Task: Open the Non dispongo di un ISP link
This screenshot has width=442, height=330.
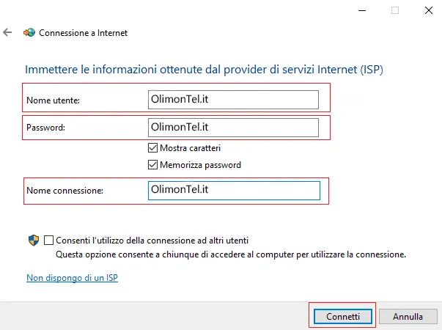Action: point(72,278)
